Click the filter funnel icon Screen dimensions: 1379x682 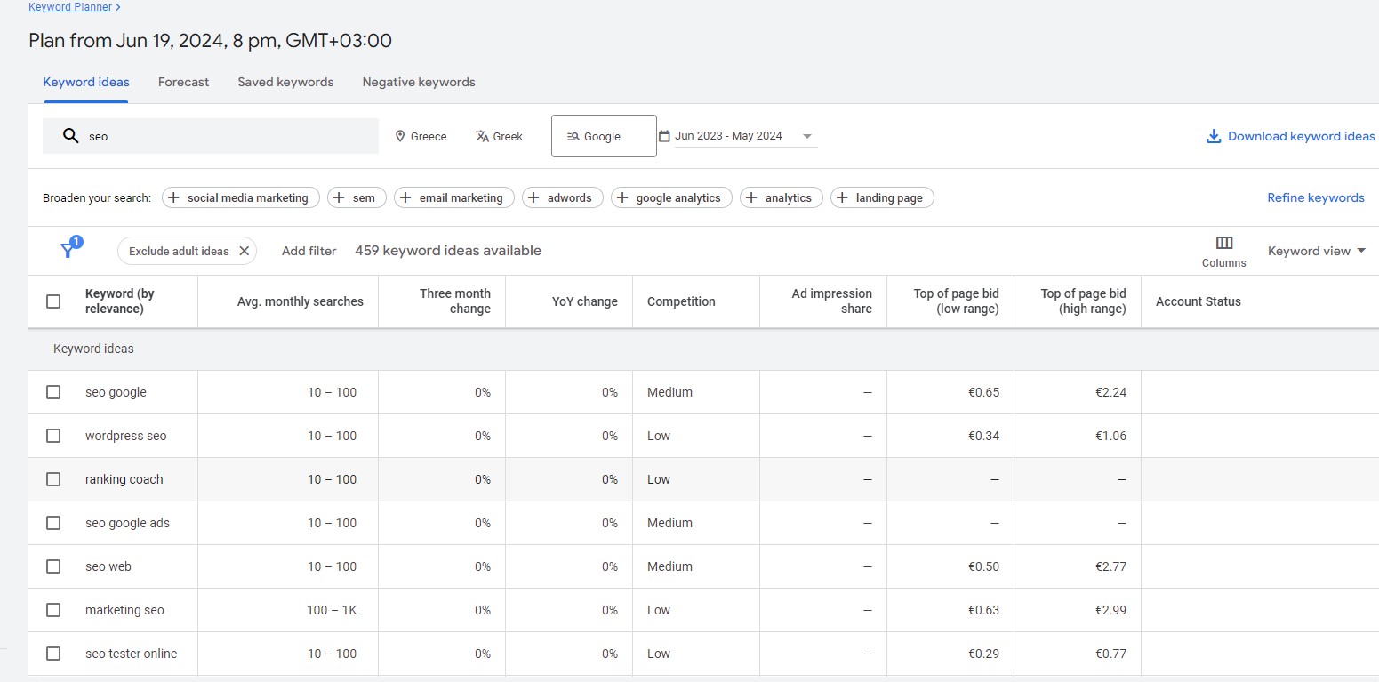click(68, 250)
